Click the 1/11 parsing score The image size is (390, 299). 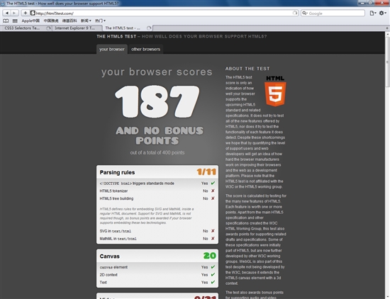[x=206, y=171]
